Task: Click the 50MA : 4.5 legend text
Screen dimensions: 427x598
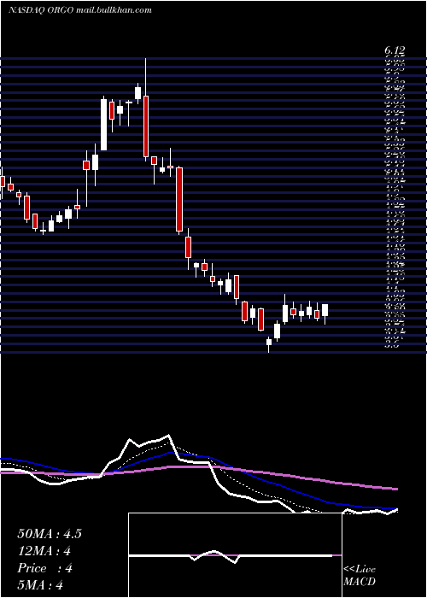Action: click(50, 534)
